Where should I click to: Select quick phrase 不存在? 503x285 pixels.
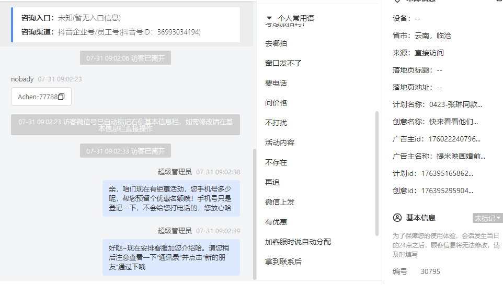[x=276, y=163]
